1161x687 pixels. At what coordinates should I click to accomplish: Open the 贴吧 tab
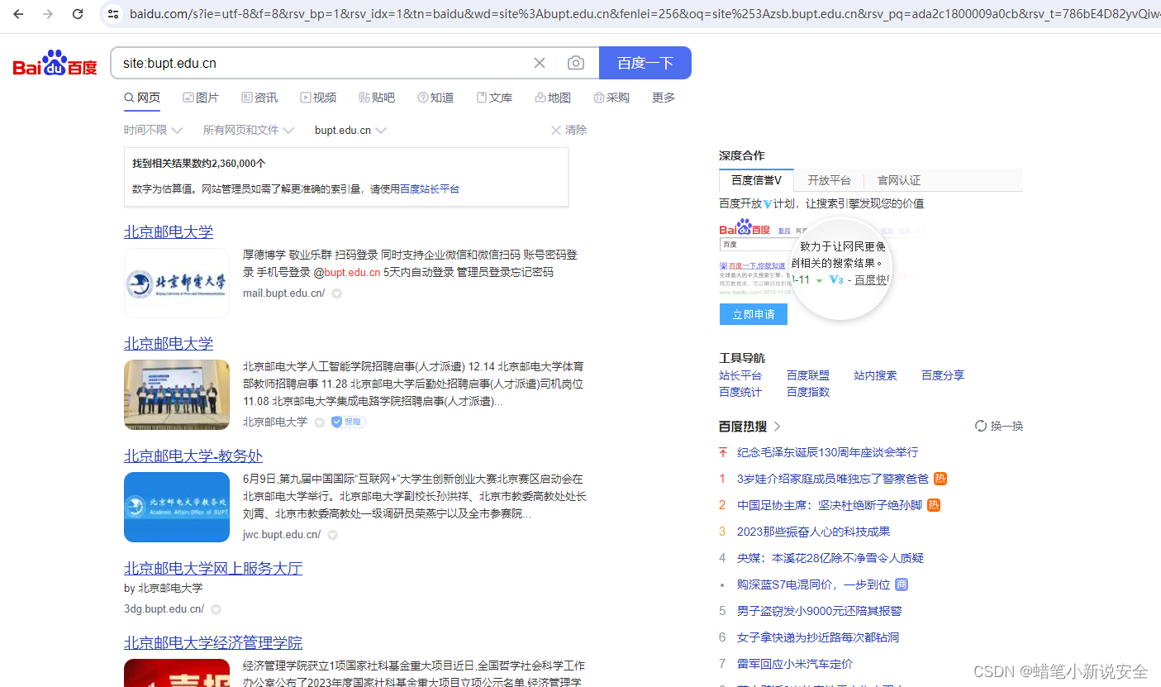click(x=377, y=98)
